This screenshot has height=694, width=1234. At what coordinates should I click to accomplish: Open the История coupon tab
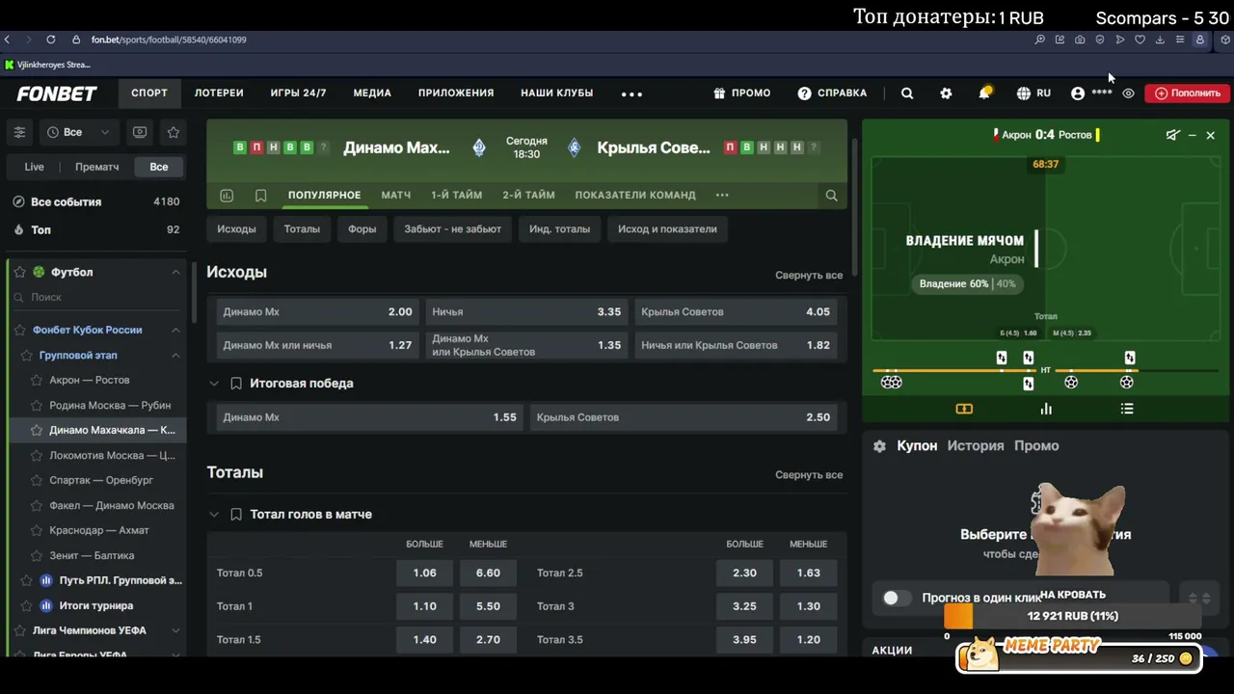pos(976,446)
